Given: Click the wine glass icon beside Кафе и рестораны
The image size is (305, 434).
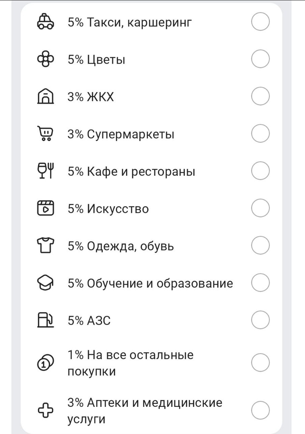Looking at the screenshot, I should [x=45, y=170].
